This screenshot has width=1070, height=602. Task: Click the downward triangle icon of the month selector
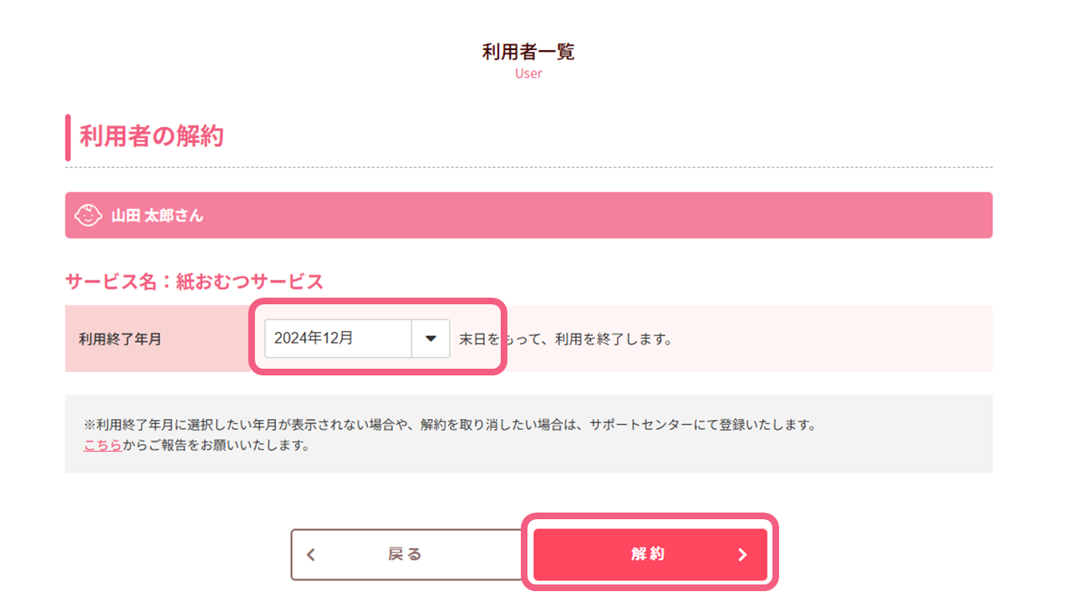pyautogui.click(x=430, y=338)
